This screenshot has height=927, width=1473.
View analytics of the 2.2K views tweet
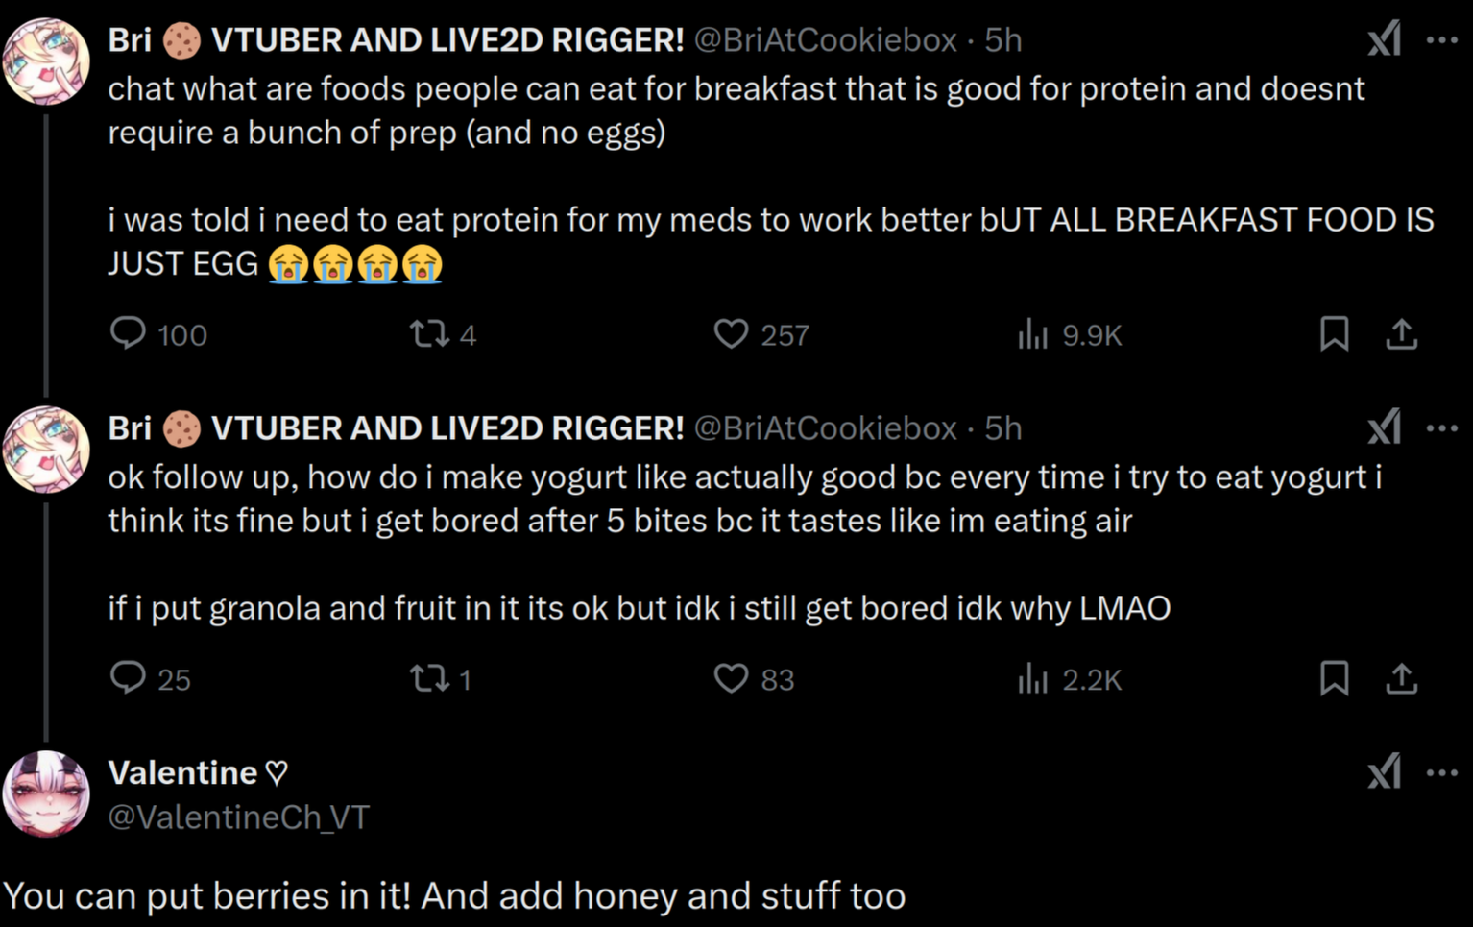(x=1032, y=678)
